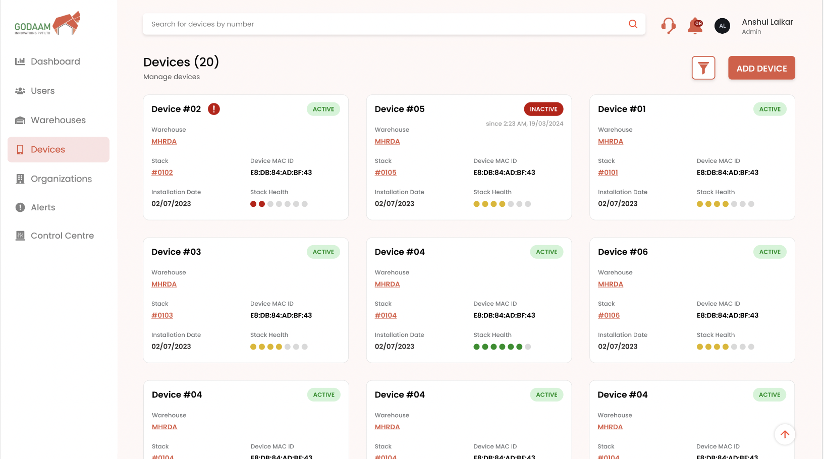Open the filter icon near Add Device
This screenshot has width=824, height=459.
(703, 68)
